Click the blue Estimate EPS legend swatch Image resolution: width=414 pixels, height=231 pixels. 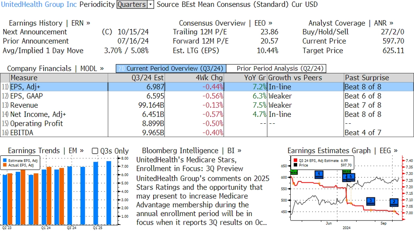(x=5, y=160)
